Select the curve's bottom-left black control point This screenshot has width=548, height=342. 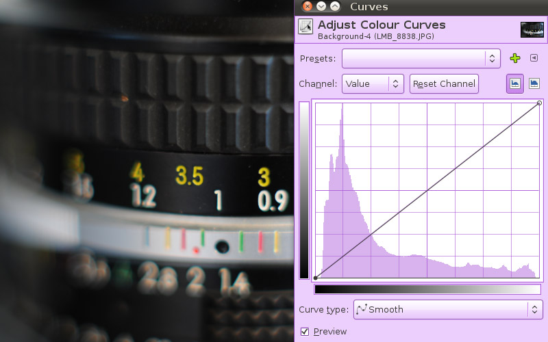coord(315,278)
